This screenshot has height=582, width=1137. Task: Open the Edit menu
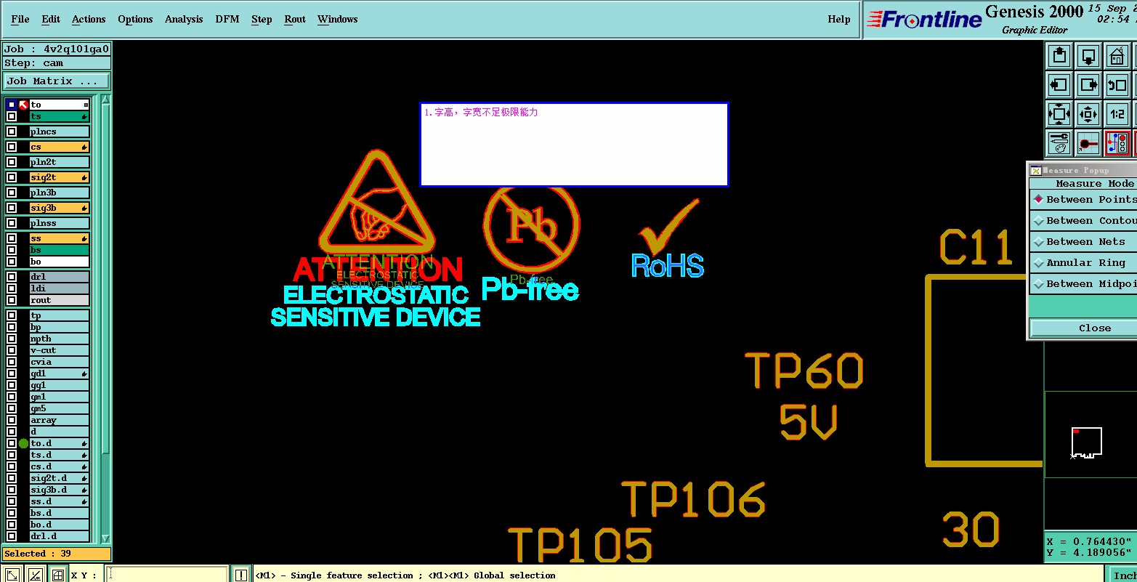pos(51,19)
